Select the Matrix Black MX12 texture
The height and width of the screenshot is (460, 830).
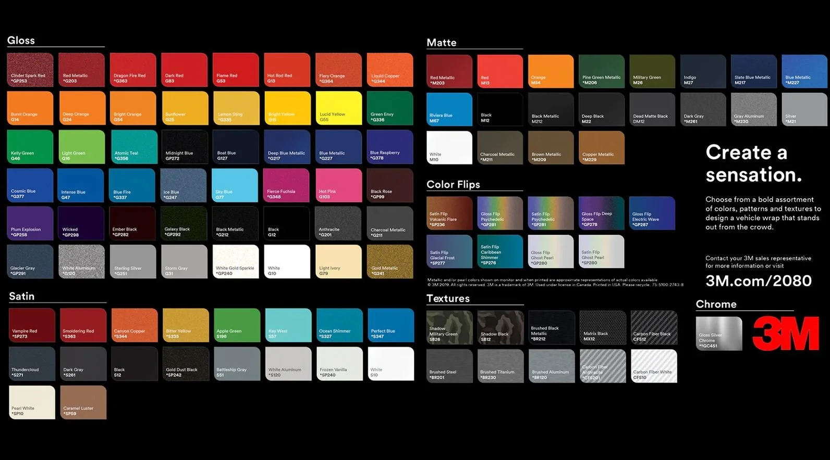click(x=603, y=328)
